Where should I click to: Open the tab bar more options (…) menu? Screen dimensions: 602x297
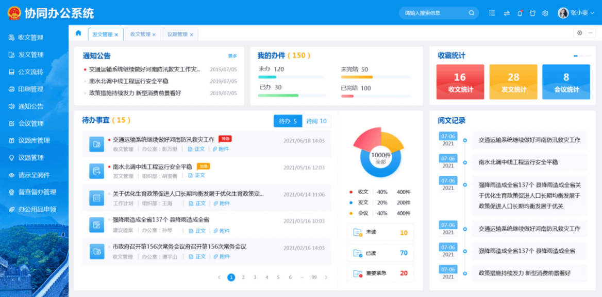click(590, 33)
